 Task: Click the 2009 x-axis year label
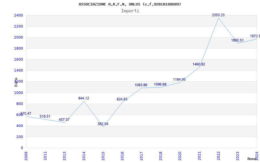[x=26, y=156]
